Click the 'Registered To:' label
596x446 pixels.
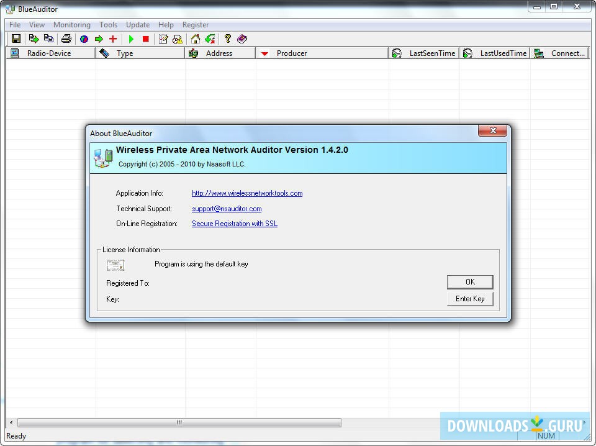pyautogui.click(x=128, y=283)
